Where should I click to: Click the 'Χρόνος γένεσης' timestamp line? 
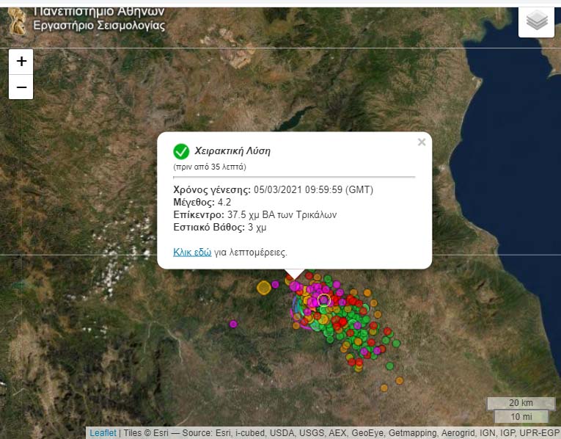pyautogui.click(x=273, y=190)
